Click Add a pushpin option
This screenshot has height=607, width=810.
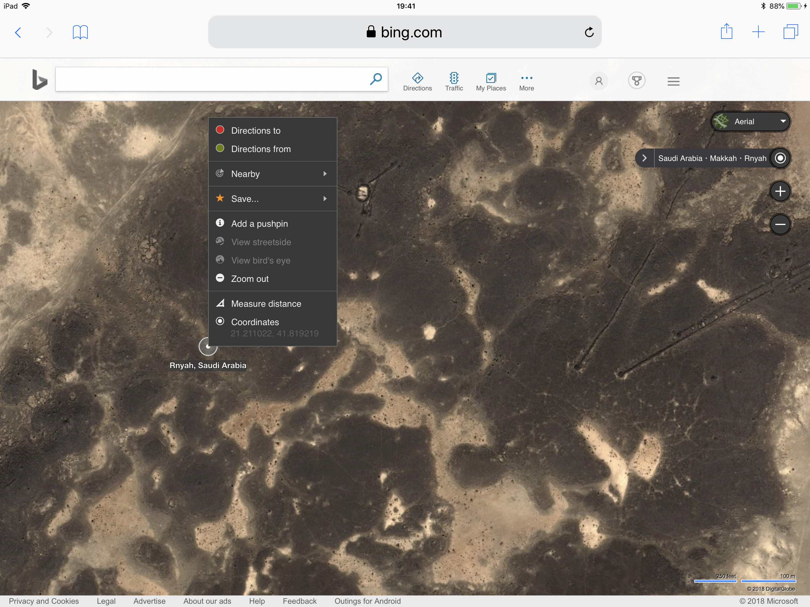[259, 224]
